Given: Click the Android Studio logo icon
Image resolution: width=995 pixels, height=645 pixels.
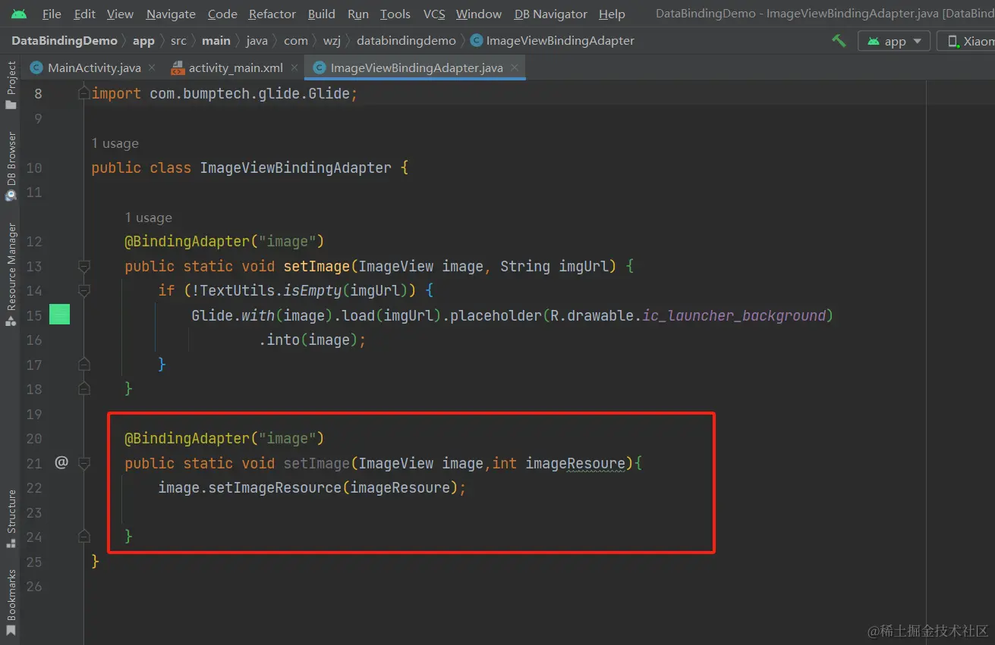Looking at the screenshot, I should 19,14.
